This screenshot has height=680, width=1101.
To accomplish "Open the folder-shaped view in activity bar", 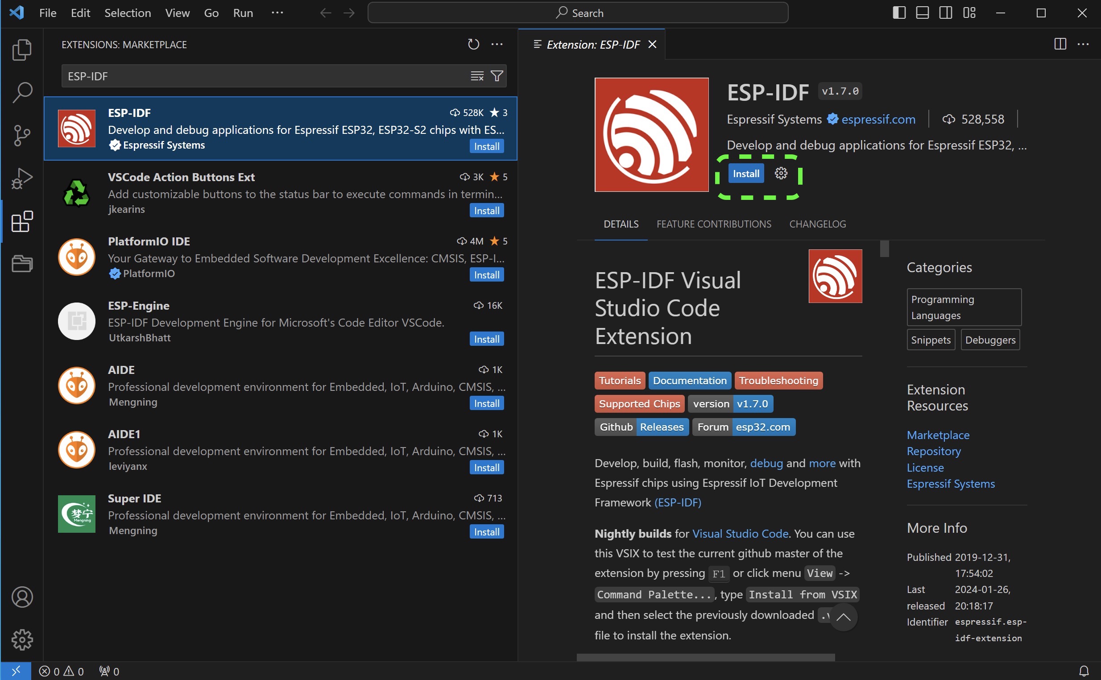I will point(21,264).
